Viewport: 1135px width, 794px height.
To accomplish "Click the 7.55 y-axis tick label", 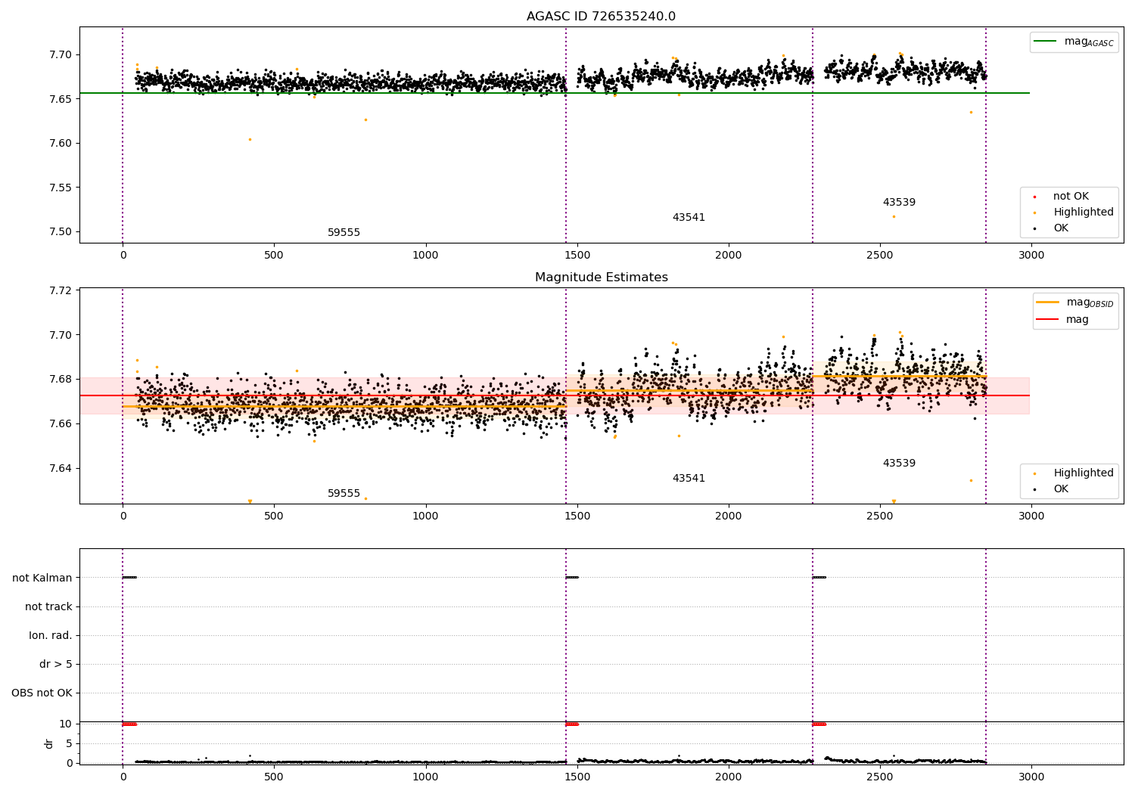I will pos(61,188).
